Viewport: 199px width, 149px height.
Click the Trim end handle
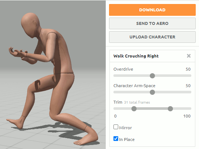point(170,109)
